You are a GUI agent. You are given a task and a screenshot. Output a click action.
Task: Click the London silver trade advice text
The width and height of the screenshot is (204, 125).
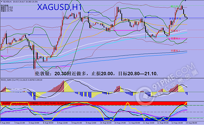pyautogui.click(x=97, y=74)
